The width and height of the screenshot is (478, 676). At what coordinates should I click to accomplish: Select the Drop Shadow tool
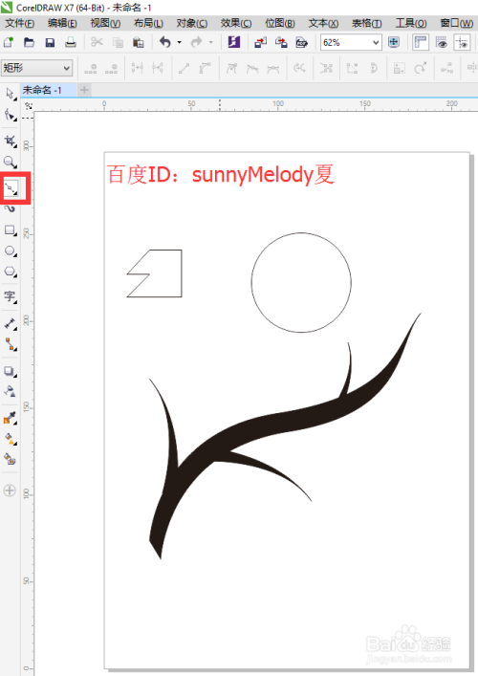click(10, 371)
